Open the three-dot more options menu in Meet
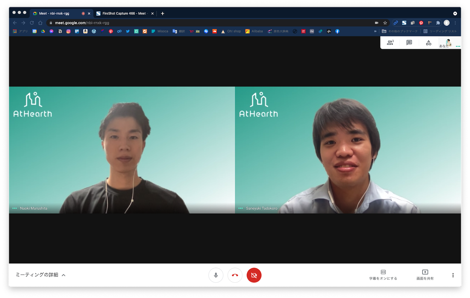This screenshot has width=470, height=298. [x=453, y=275]
